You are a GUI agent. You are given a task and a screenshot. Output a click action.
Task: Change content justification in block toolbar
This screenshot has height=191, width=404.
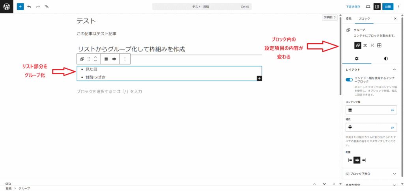[114, 59]
